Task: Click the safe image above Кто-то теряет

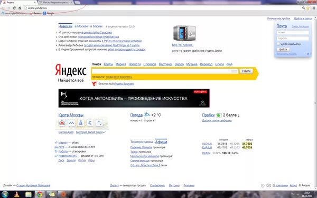Action: 184,33
